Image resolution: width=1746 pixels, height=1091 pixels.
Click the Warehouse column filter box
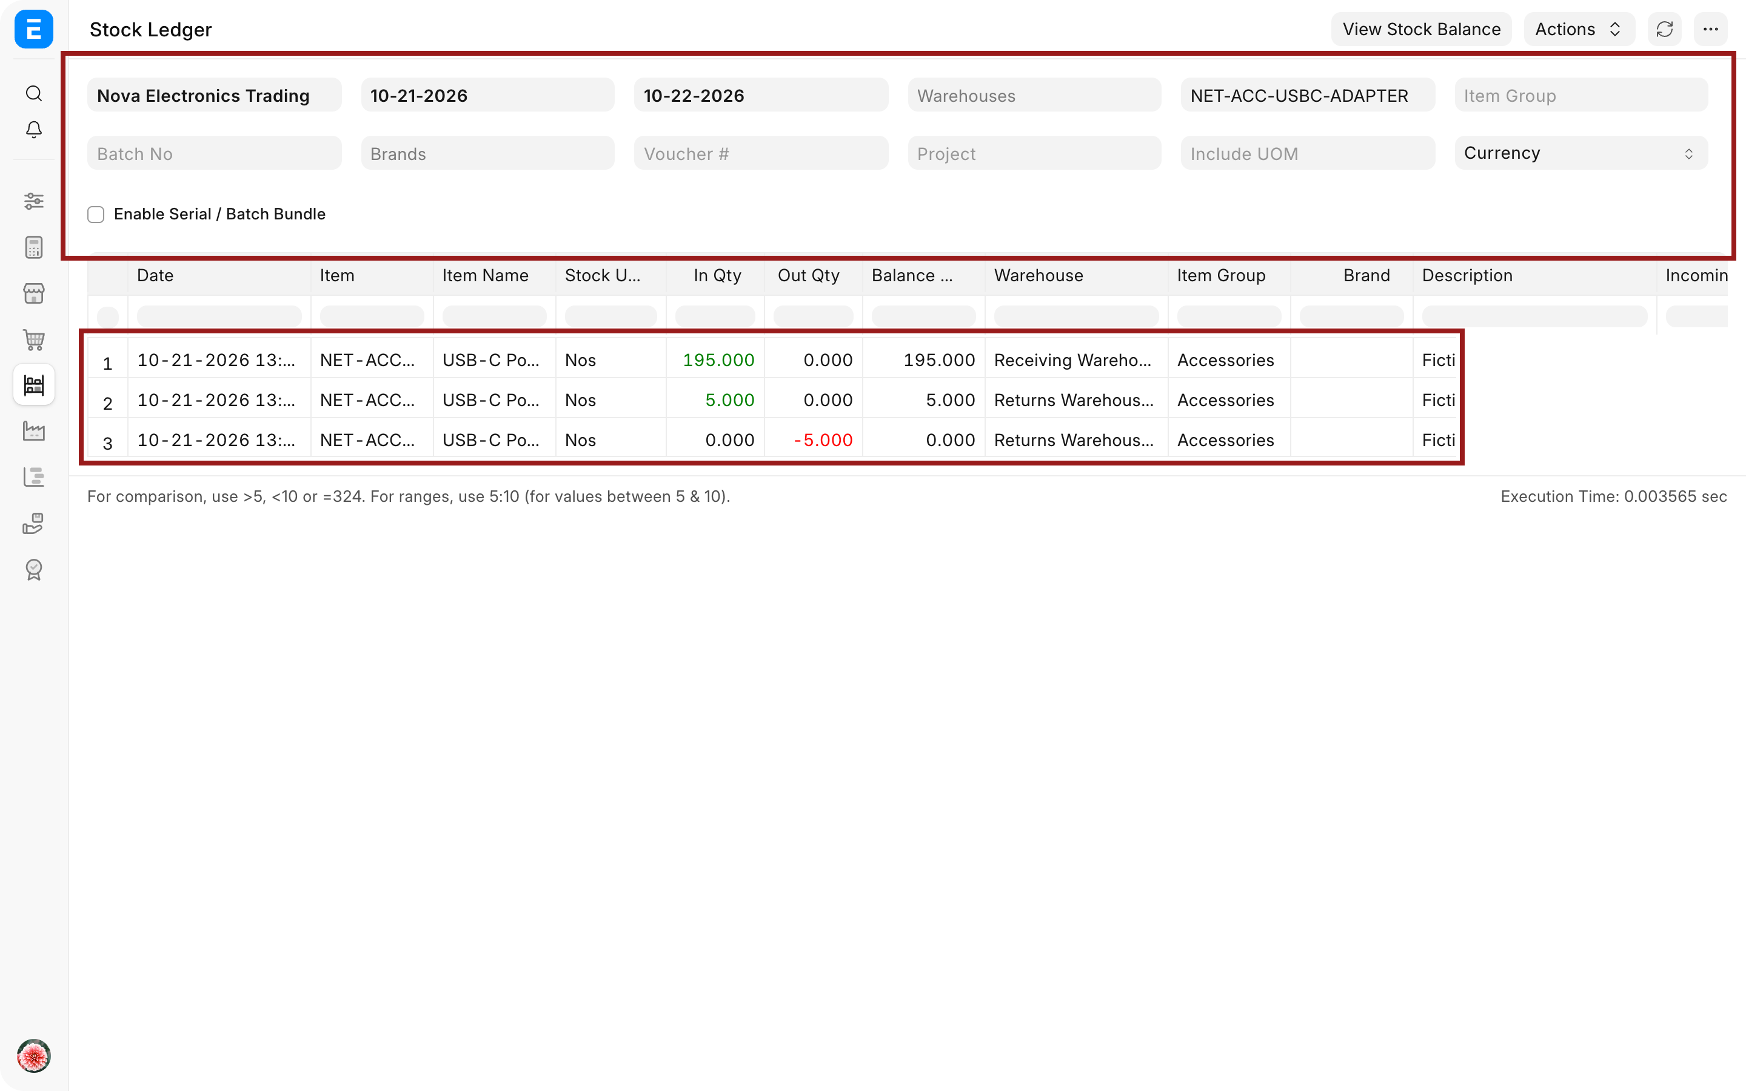coord(1077,316)
